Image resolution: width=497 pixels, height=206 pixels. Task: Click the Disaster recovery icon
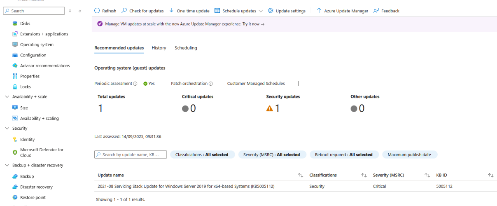pyautogui.click(x=15, y=187)
